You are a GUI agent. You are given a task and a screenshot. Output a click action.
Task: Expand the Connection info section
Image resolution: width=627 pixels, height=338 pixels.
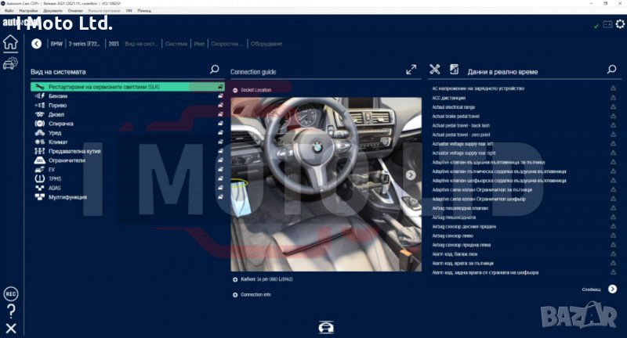click(235, 294)
